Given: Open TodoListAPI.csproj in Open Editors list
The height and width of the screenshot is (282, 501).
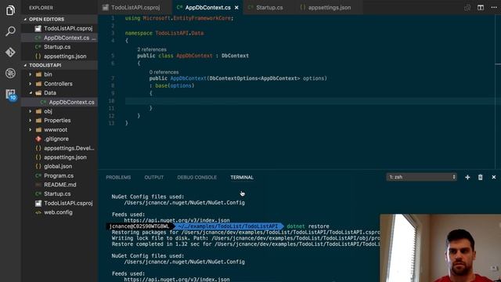Looking at the screenshot, I should [x=59, y=28].
